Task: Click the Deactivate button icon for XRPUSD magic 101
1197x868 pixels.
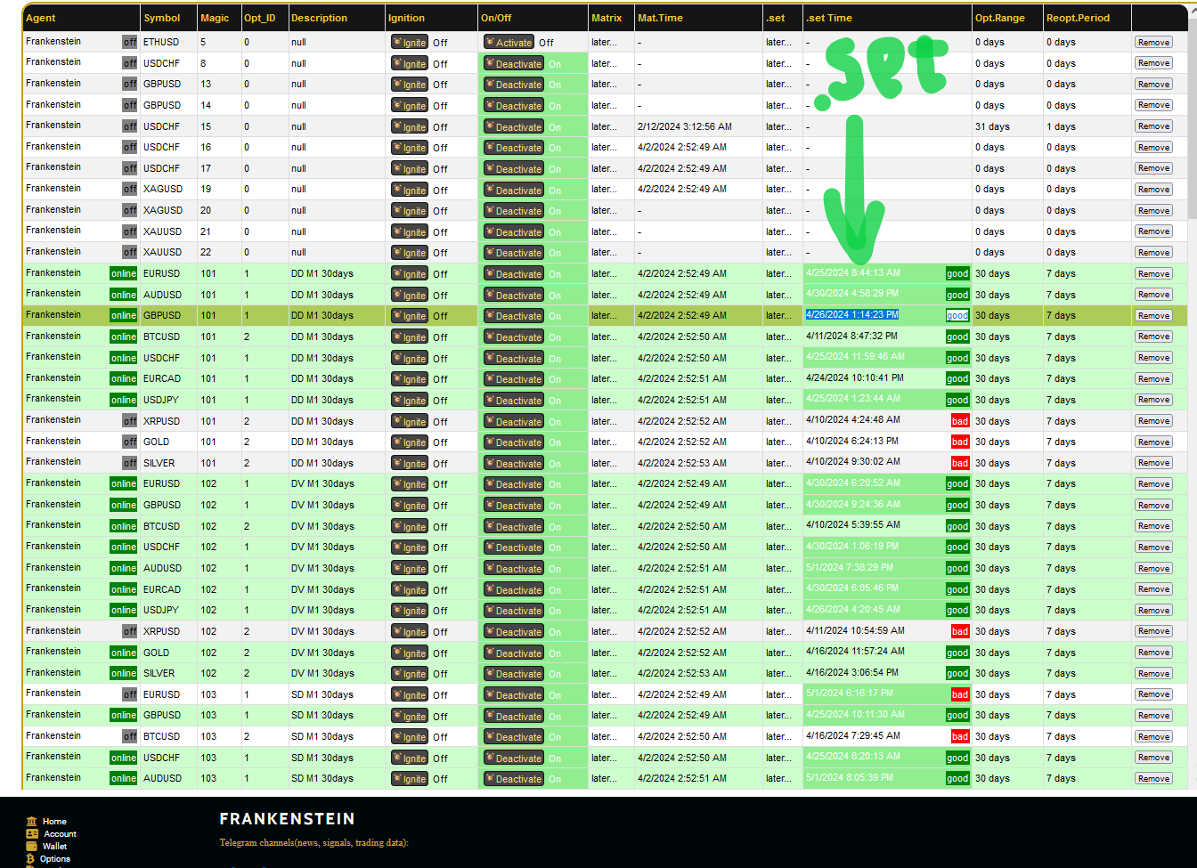Action: (490, 421)
